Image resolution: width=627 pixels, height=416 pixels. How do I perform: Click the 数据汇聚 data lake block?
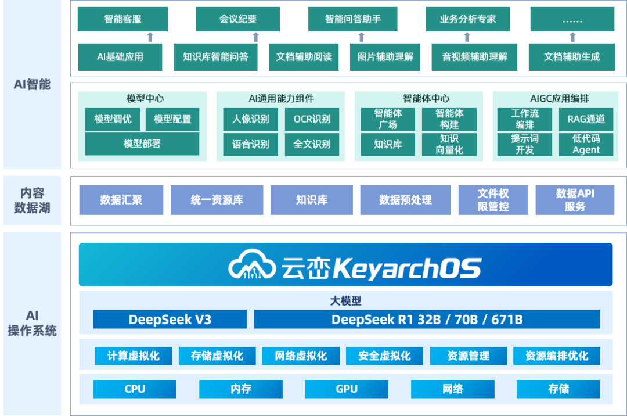121,200
